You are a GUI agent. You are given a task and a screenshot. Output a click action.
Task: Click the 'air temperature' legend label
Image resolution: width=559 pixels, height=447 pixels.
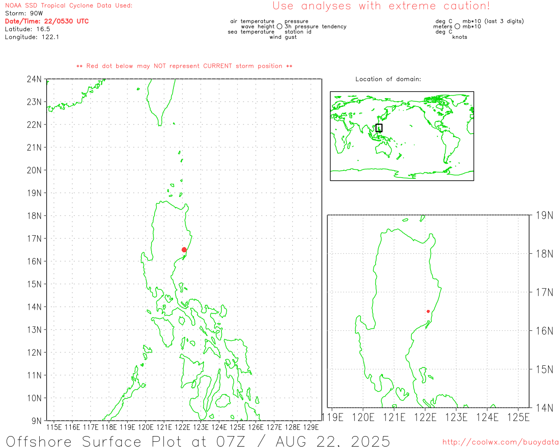click(252, 21)
